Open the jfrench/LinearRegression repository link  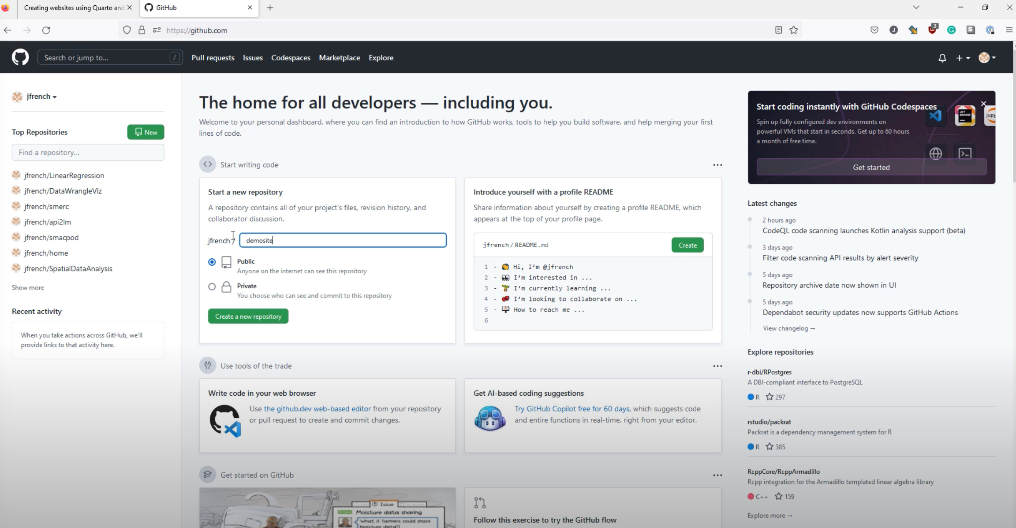click(x=64, y=175)
